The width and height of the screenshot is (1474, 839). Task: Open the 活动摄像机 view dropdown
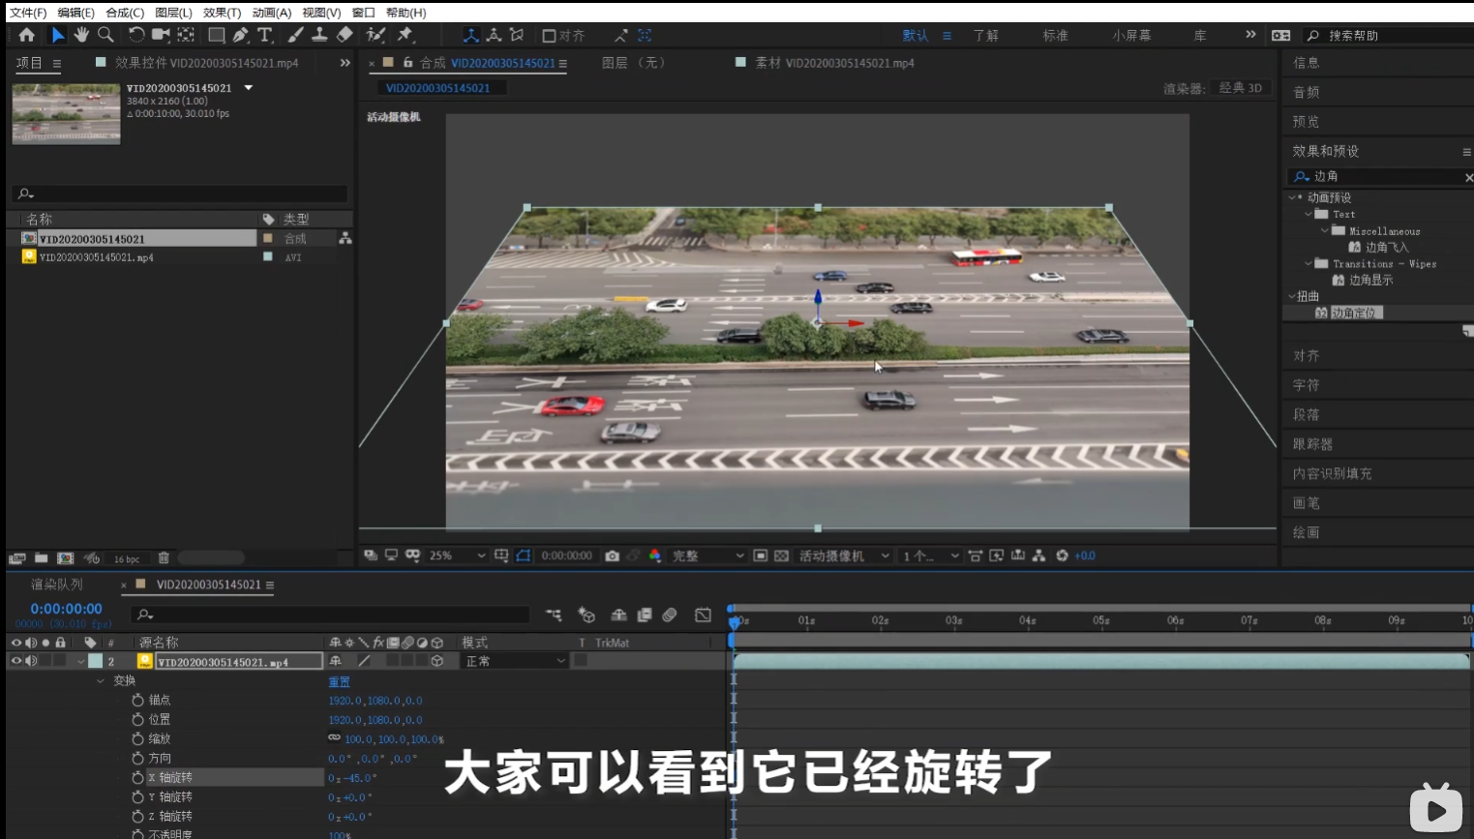(843, 555)
